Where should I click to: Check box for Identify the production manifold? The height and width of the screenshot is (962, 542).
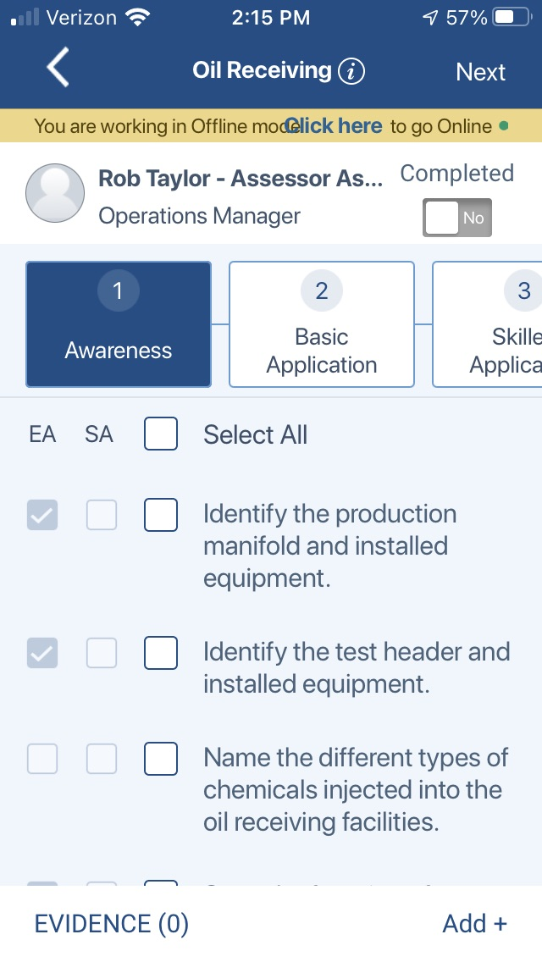pos(161,514)
